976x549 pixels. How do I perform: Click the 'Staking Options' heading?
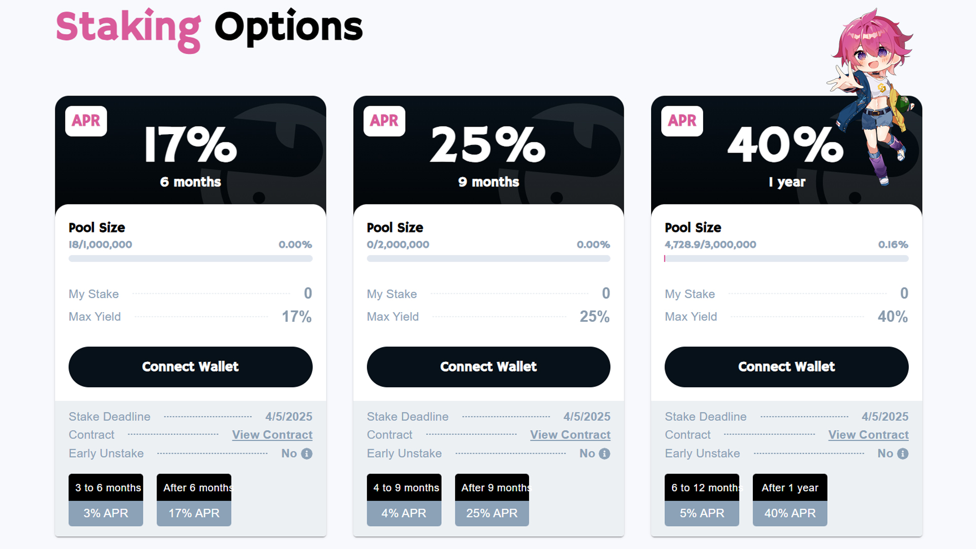click(209, 29)
